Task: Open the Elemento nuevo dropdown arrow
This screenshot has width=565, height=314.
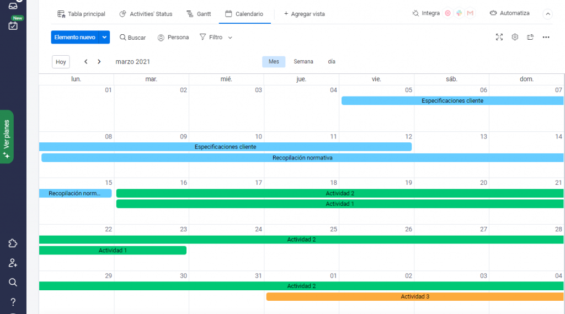Action: pyautogui.click(x=104, y=37)
